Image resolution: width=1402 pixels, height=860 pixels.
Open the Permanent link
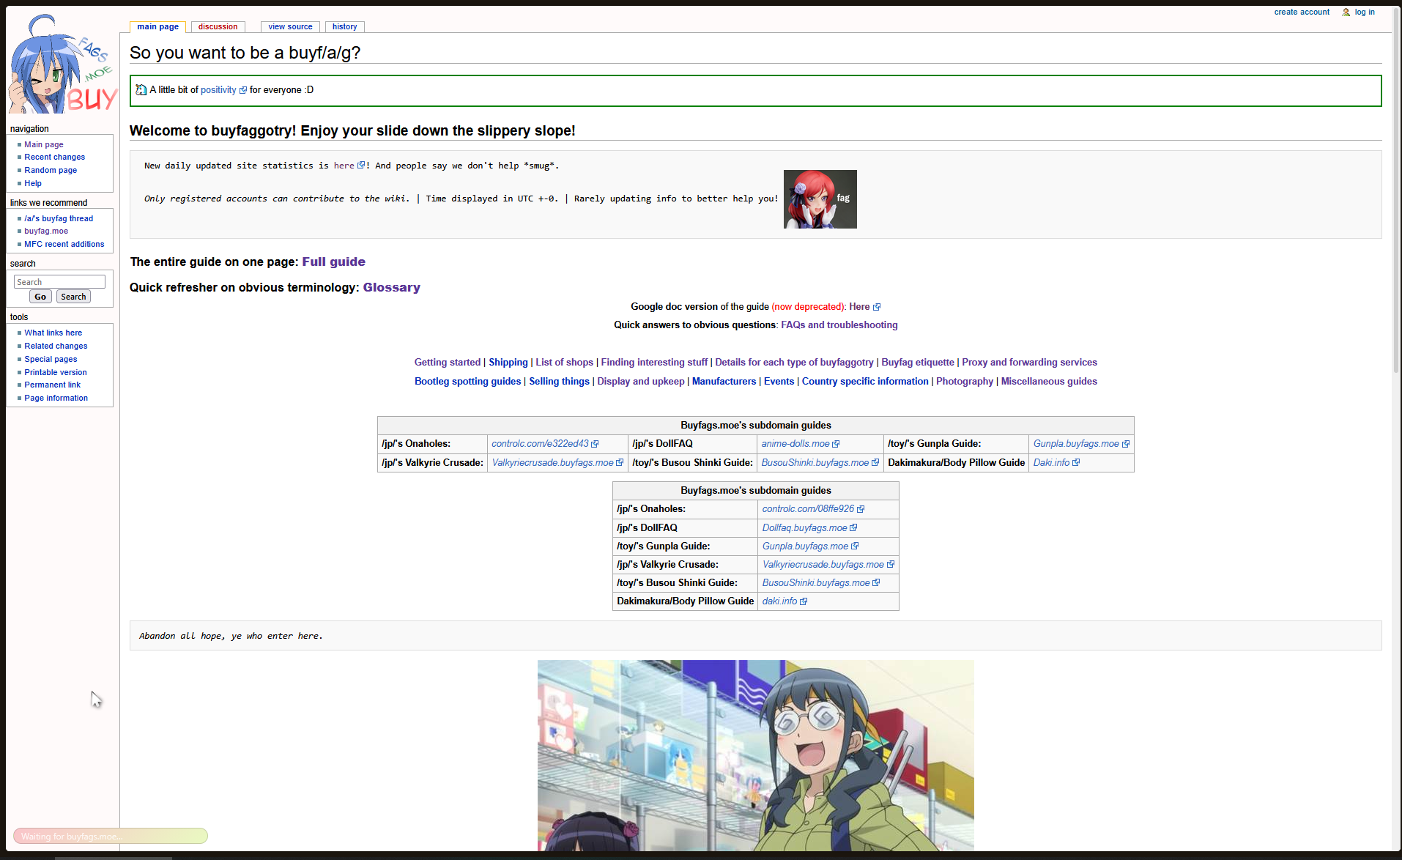[53, 385]
